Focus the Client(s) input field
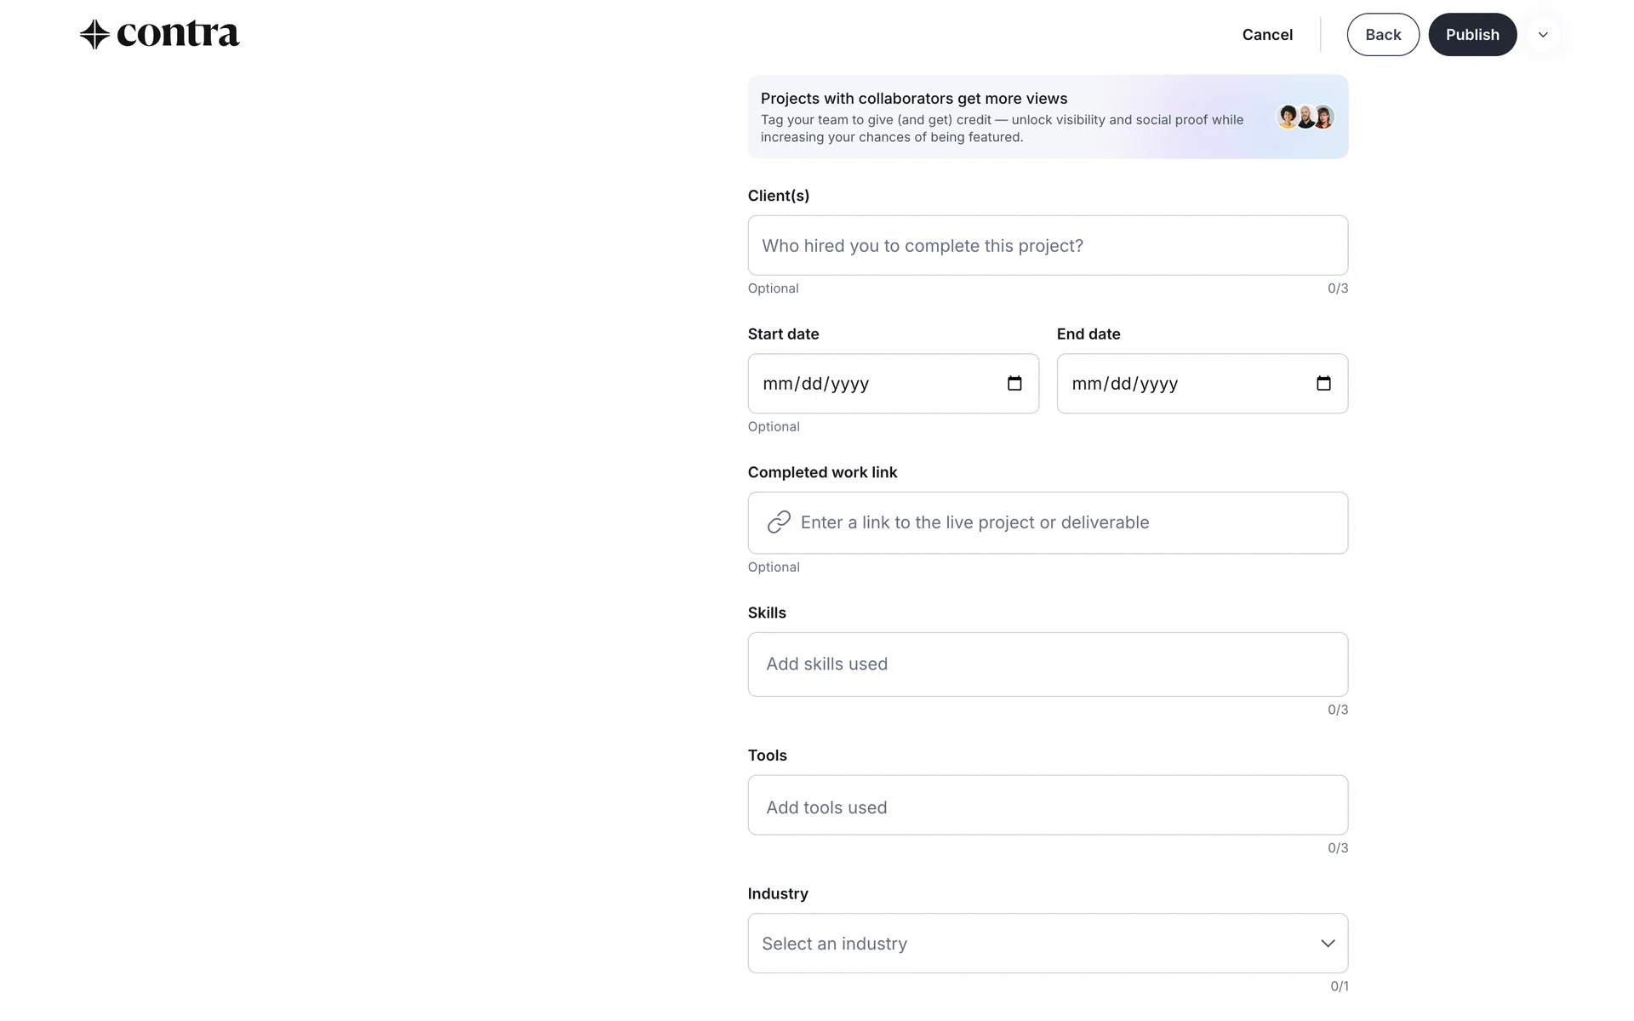 click(x=1048, y=246)
